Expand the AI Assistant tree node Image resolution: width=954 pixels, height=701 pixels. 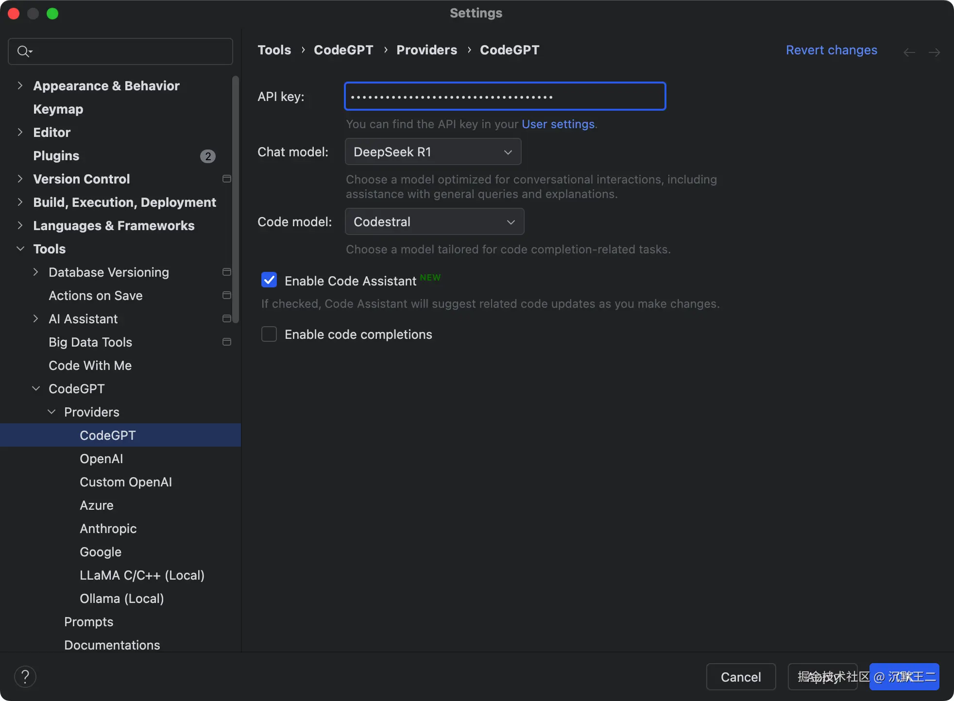coord(36,319)
